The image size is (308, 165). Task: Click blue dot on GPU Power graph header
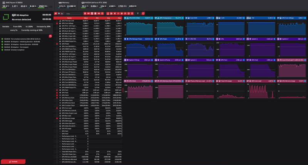pyautogui.click(x=182, y=39)
